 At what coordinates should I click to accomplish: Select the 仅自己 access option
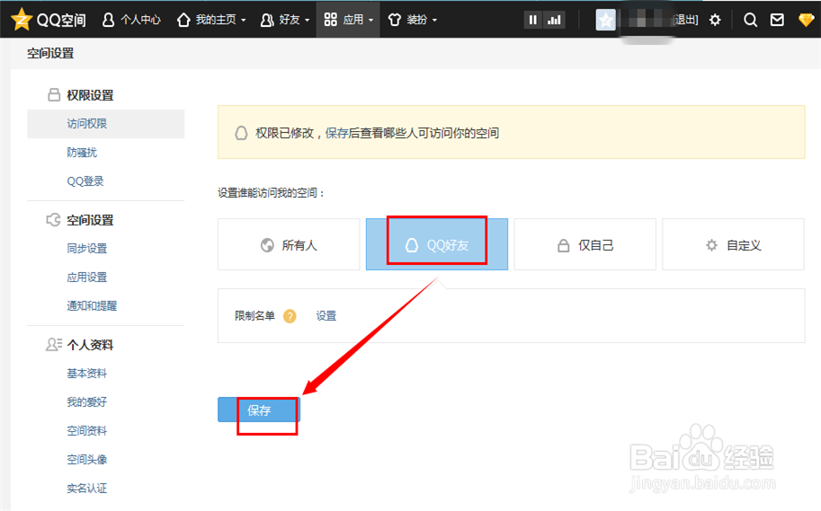pyautogui.click(x=585, y=245)
